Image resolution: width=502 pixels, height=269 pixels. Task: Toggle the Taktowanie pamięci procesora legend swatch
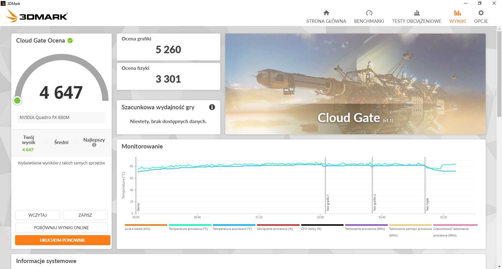[x=410, y=225]
